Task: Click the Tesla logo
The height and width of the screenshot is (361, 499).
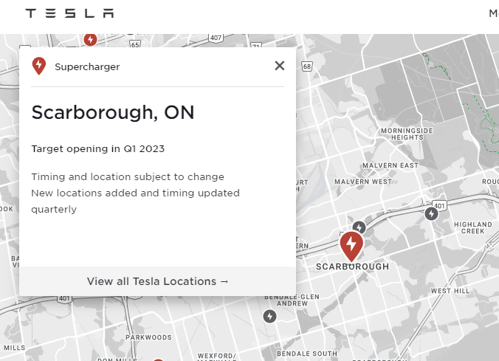Action: [69, 13]
